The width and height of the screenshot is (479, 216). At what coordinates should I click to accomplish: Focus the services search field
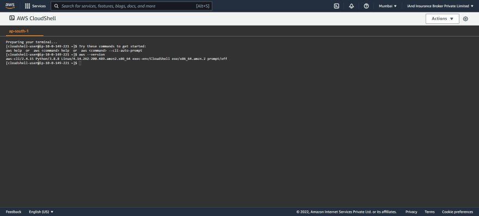point(131,6)
